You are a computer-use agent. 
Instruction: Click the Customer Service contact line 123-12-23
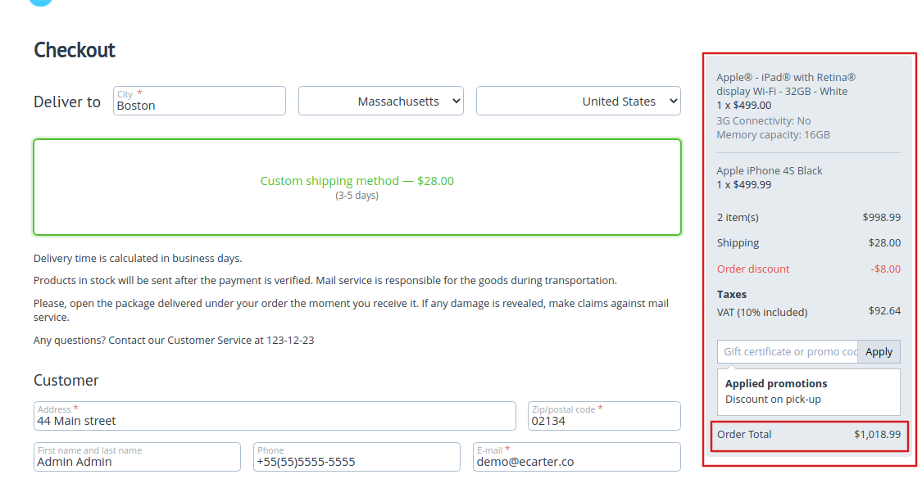click(x=174, y=340)
